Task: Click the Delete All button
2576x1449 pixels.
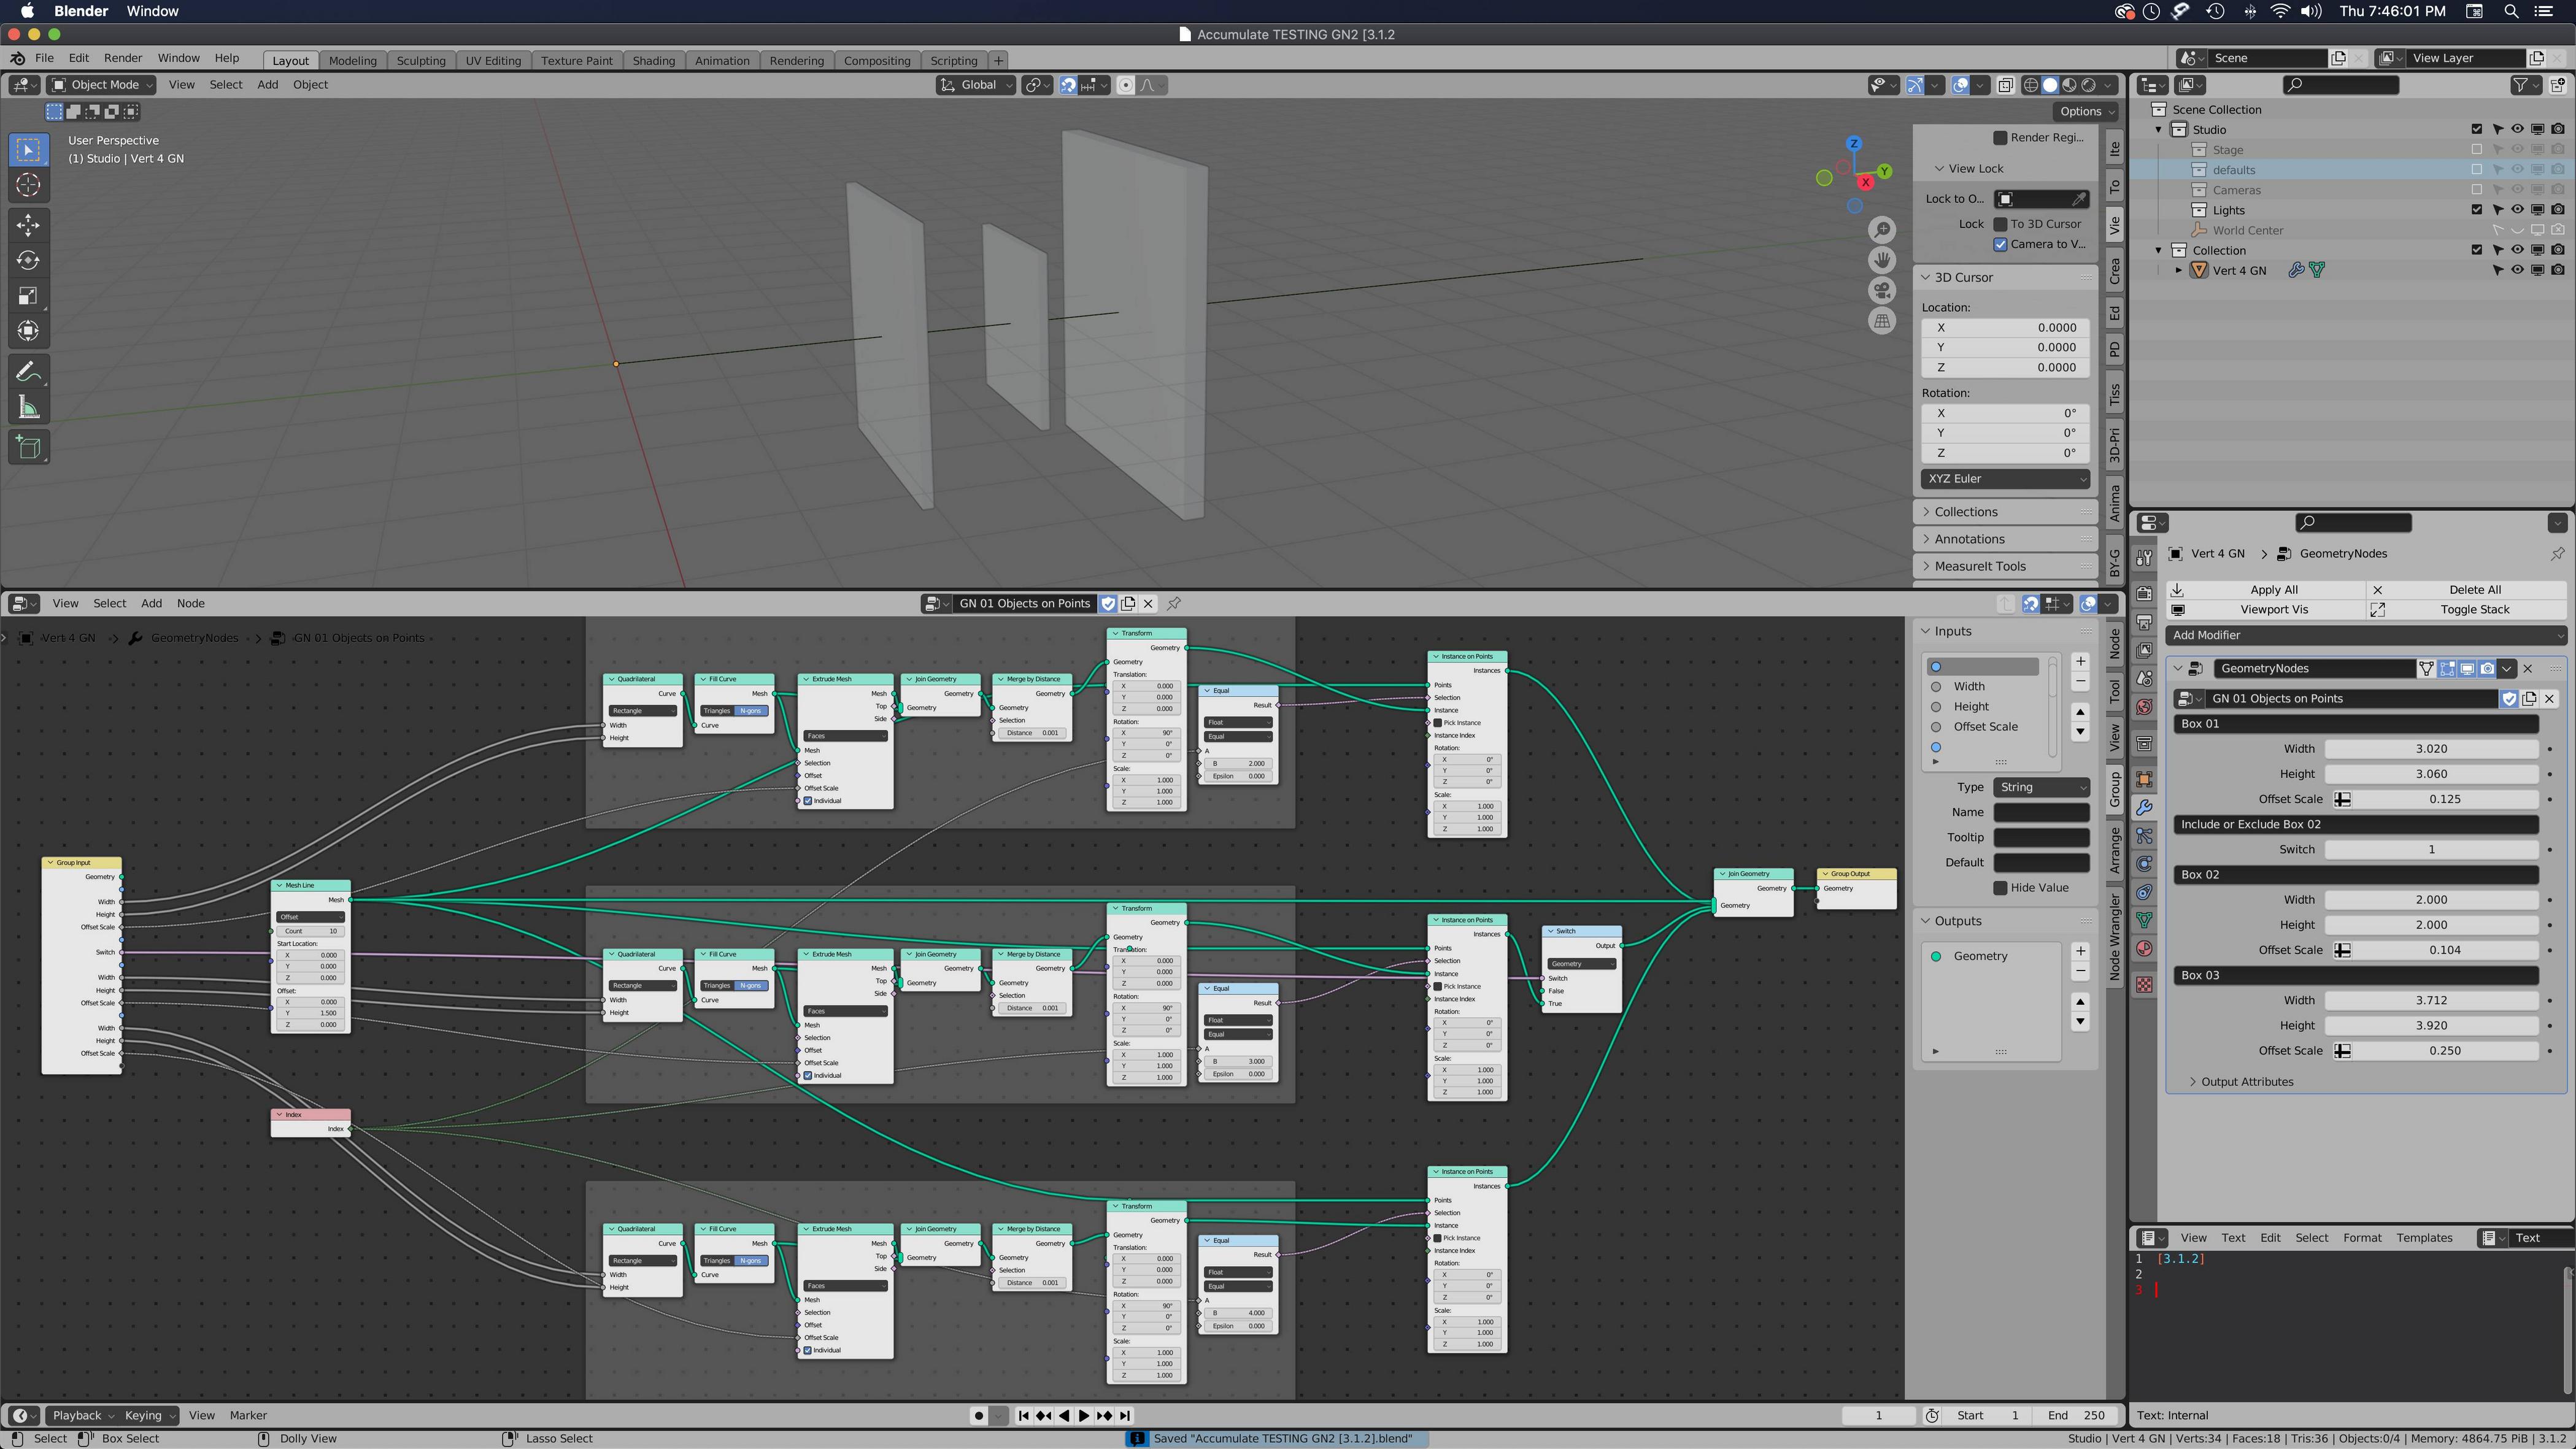Action: tap(2467, 590)
